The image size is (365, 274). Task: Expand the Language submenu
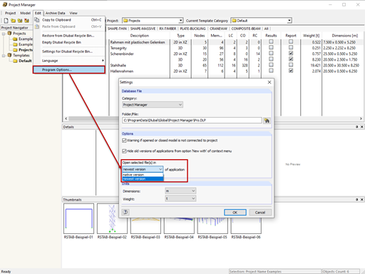point(69,61)
